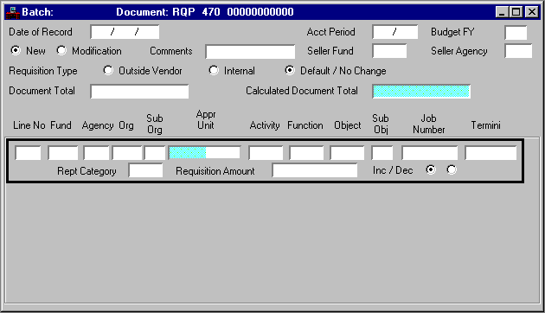The image size is (545, 313).
Task: Select the second Inc / Dec radio button
Action: point(452,169)
